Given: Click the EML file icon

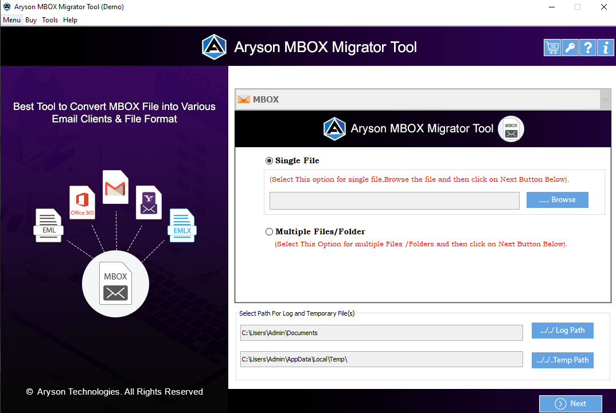Looking at the screenshot, I should click(49, 225).
